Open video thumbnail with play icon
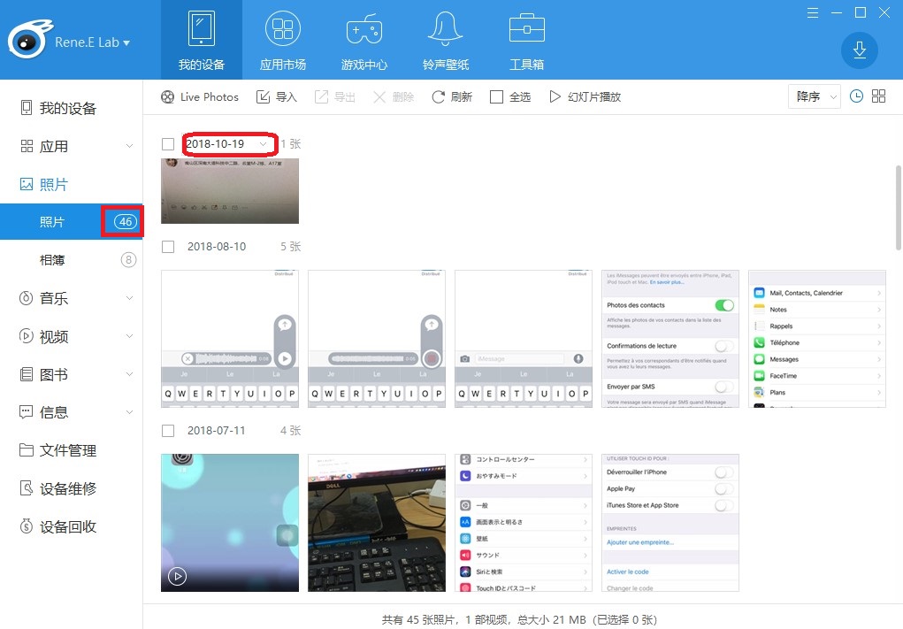Image resolution: width=903 pixels, height=629 pixels. 230,523
